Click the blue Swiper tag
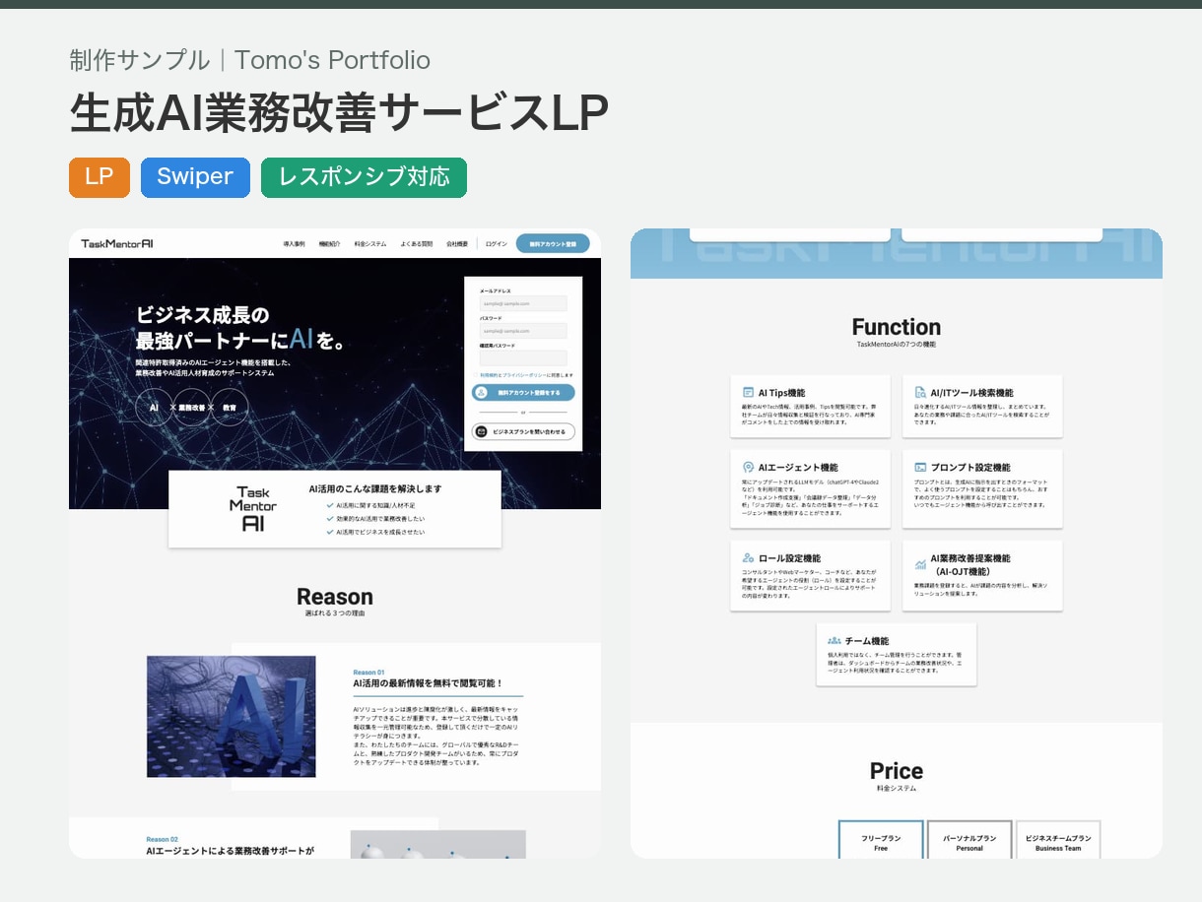This screenshot has width=1202, height=902. [x=195, y=177]
